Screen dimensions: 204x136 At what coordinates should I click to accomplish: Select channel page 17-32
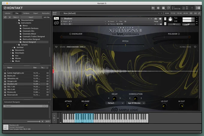173,13
